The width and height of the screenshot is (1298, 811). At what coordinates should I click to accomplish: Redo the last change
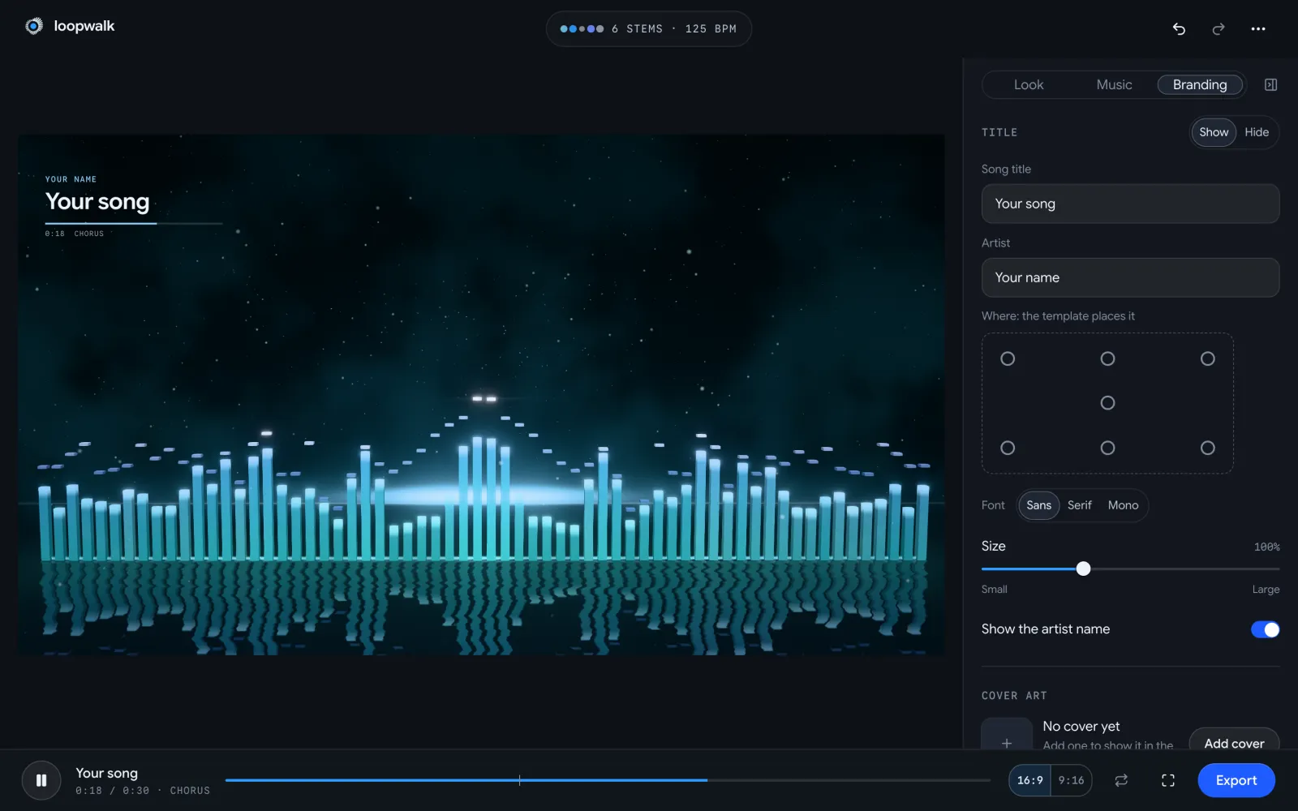coord(1218,29)
